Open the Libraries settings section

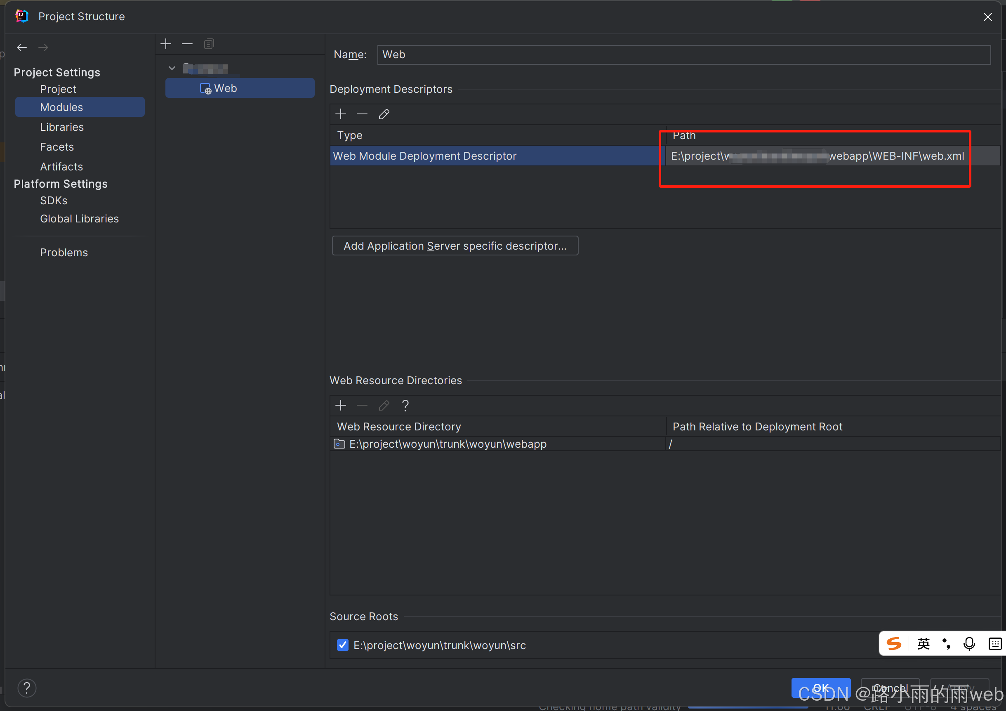click(62, 127)
